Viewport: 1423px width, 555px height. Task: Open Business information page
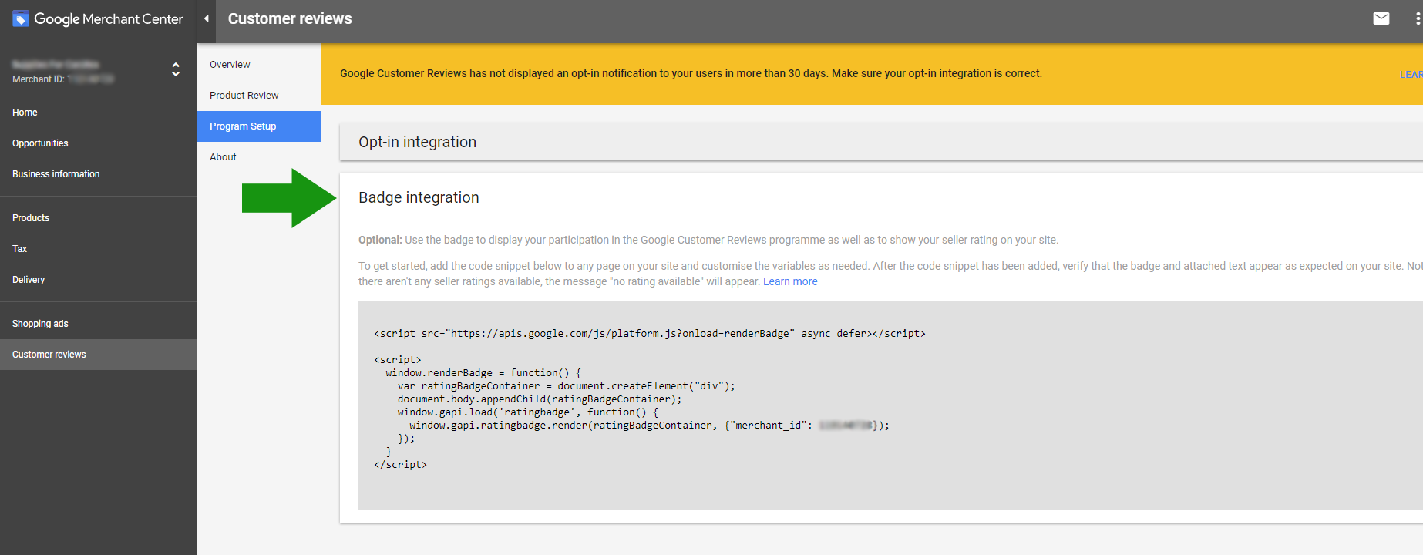pos(56,174)
